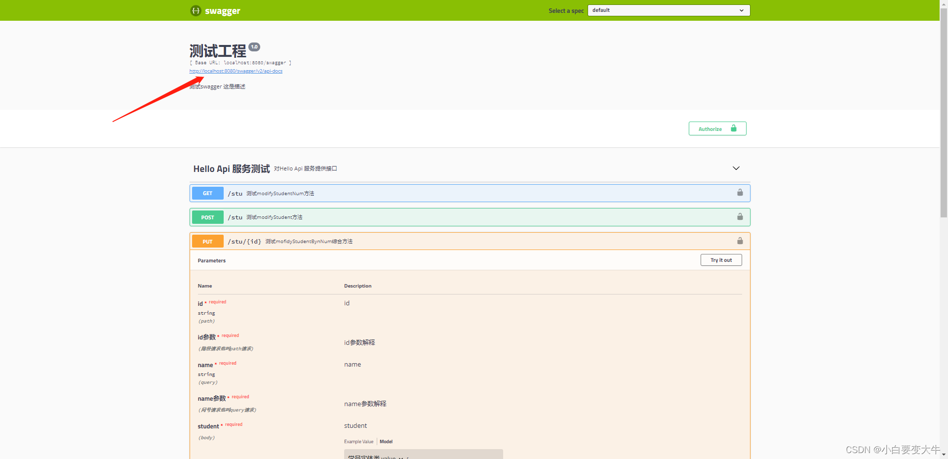Viewport: 948px width, 459px height.
Task: Click the Base URL text under the title
Action: pos(240,63)
